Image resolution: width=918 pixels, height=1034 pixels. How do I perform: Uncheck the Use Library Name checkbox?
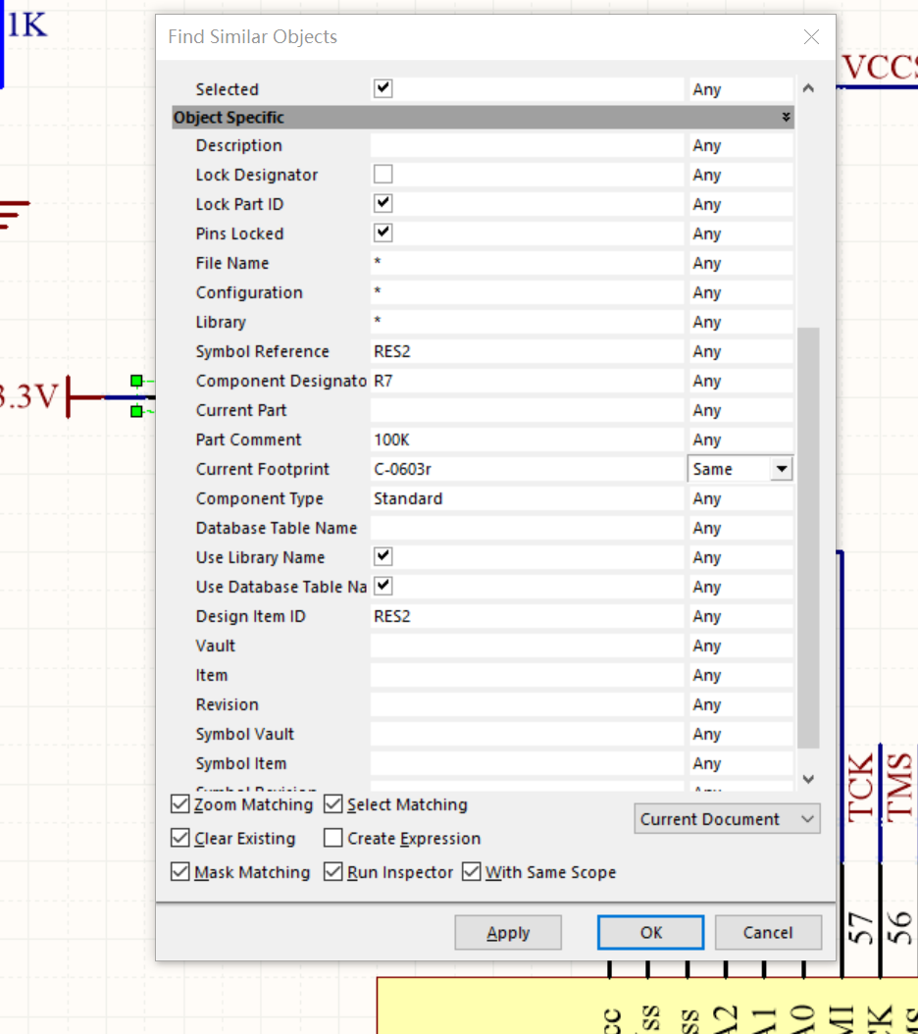click(x=382, y=557)
